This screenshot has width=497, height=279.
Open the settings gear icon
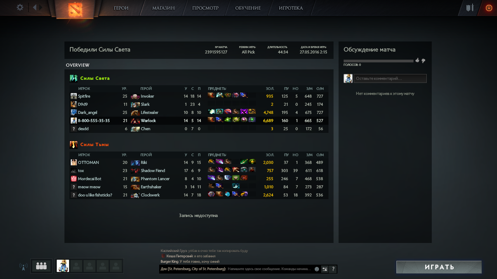tap(20, 7)
